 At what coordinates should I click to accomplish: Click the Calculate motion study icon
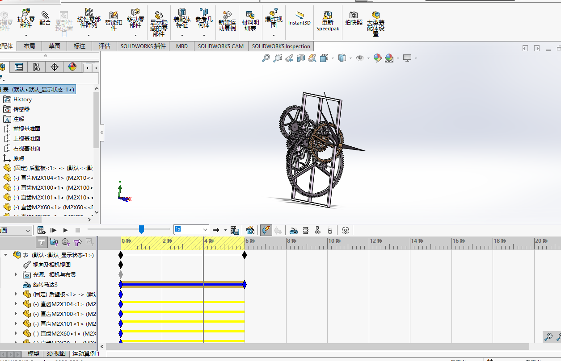pyautogui.click(x=41, y=230)
